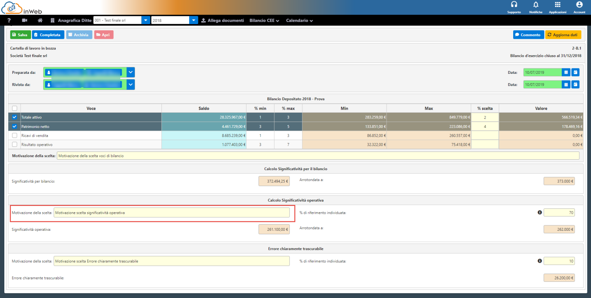Click the Commento button
The image size is (591, 298).
point(528,35)
